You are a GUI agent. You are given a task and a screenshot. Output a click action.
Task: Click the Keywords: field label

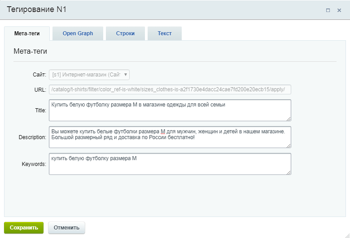[x=34, y=164]
